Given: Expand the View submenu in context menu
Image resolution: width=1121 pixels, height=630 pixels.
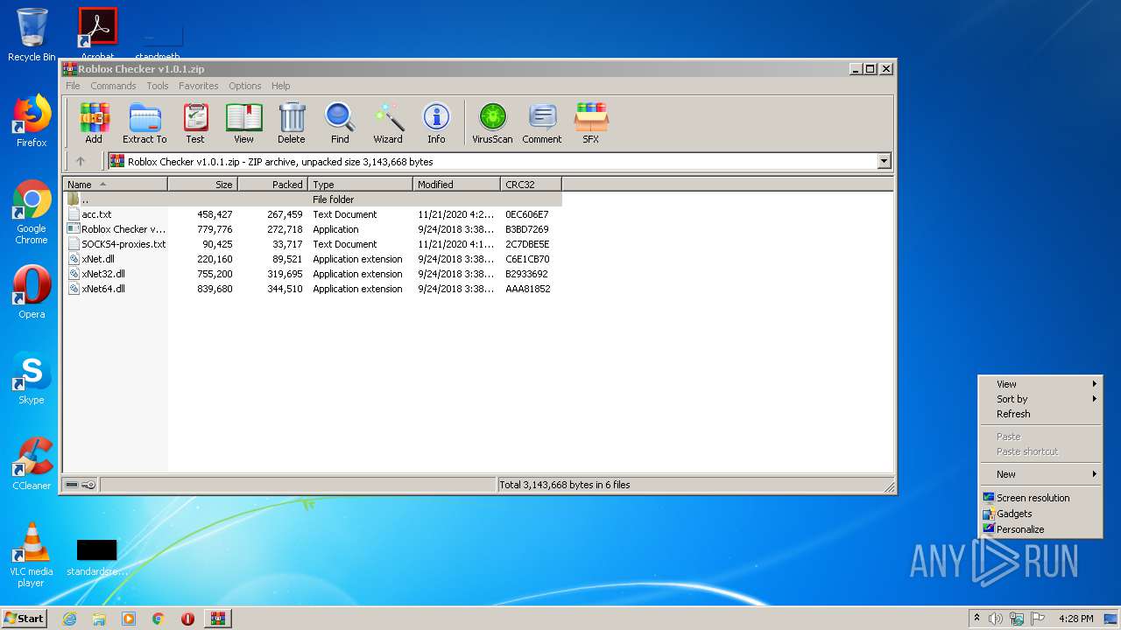Looking at the screenshot, I should click(x=1040, y=384).
